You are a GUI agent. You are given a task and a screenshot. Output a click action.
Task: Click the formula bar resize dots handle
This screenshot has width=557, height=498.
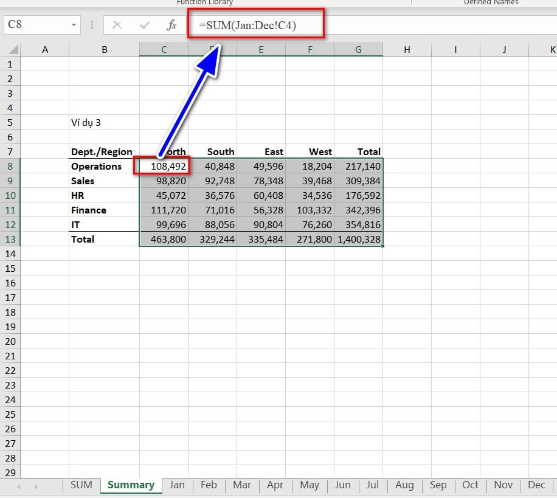pos(92,25)
